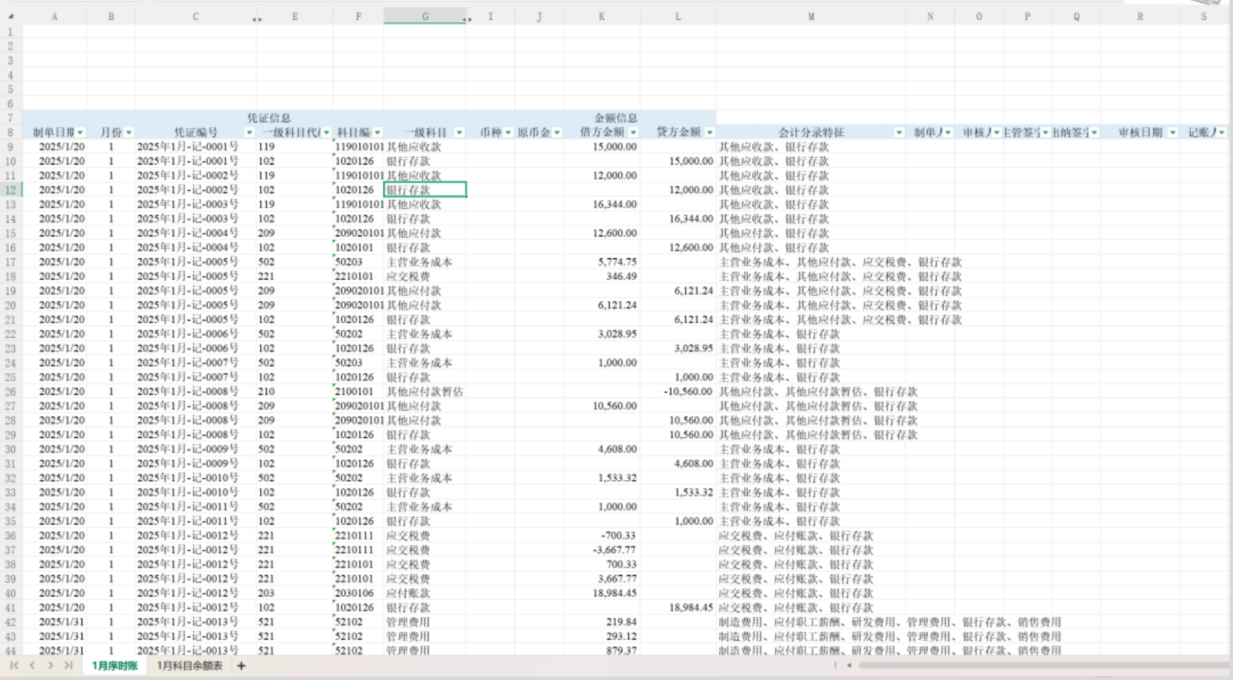1233x680 pixels.
Task: Jump to last sheet navigation arrow
Action: coord(68,665)
